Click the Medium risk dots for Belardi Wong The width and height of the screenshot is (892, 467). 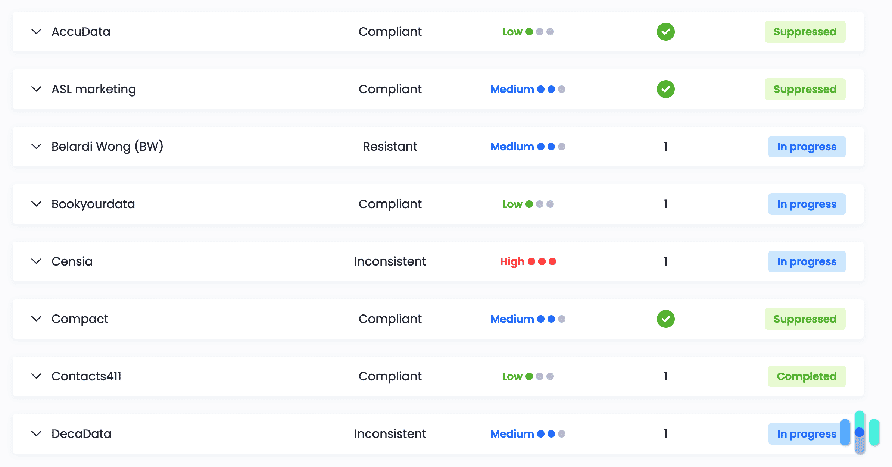[x=551, y=147]
